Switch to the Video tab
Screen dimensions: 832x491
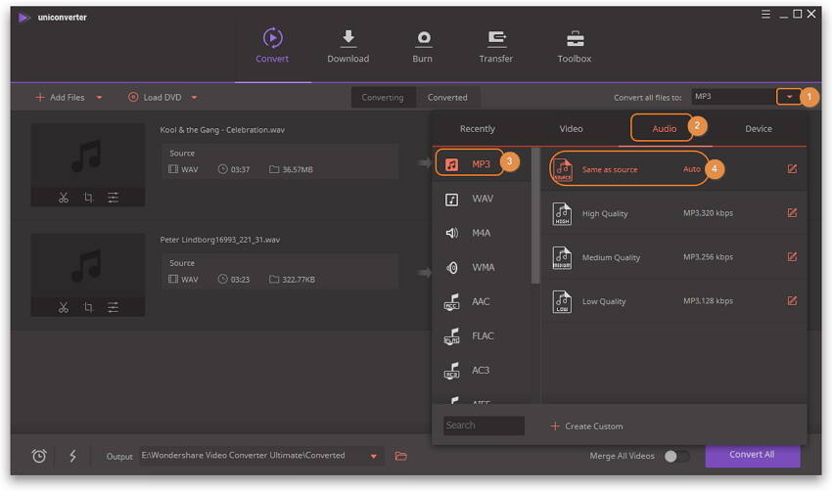pyautogui.click(x=571, y=129)
